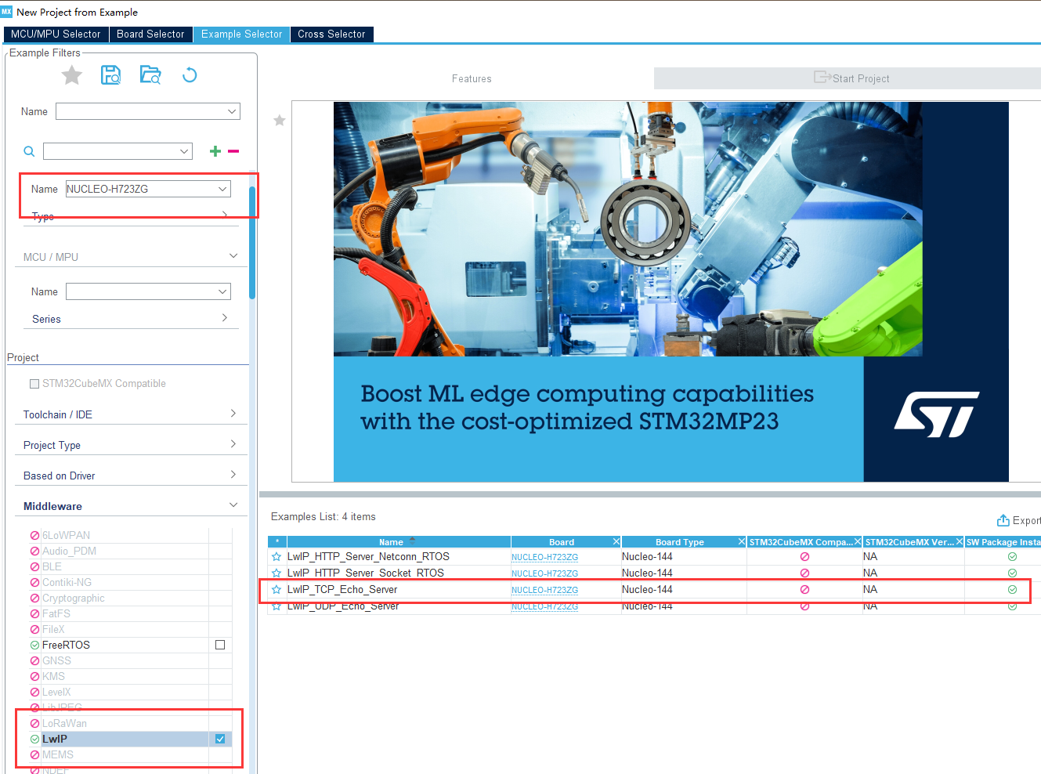Select the Example Selector tab

click(241, 34)
